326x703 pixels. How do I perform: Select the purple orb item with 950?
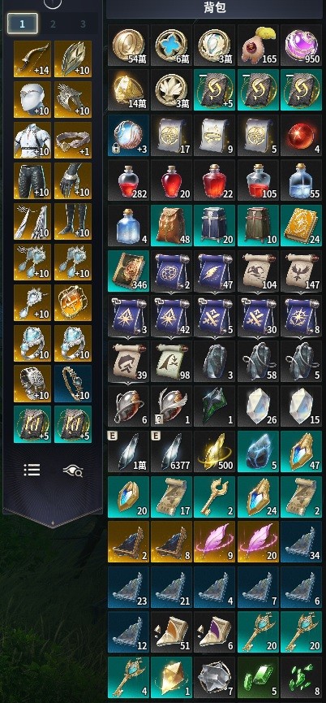301,46
